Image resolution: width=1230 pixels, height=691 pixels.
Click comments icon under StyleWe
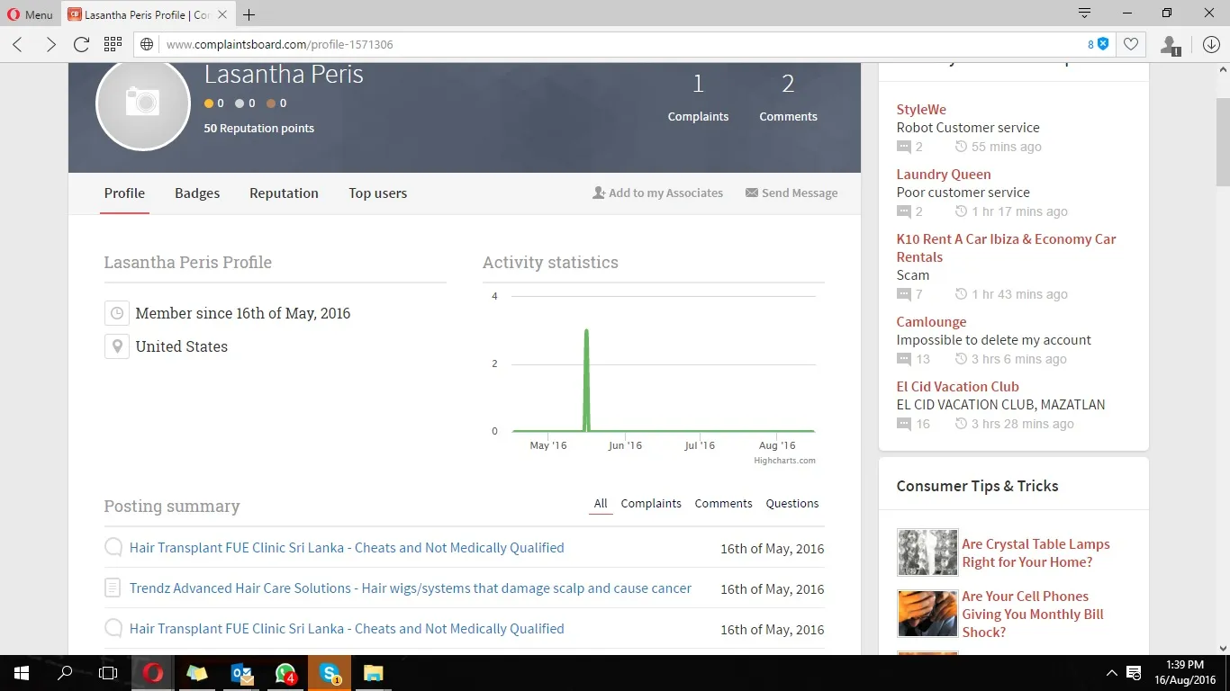pyautogui.click(x=904, y=147)
